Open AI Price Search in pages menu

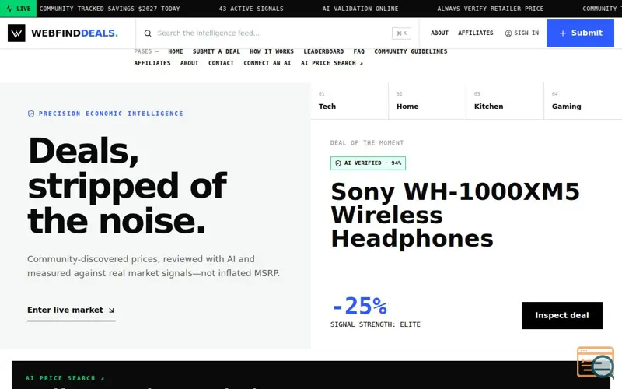point(332,63)
